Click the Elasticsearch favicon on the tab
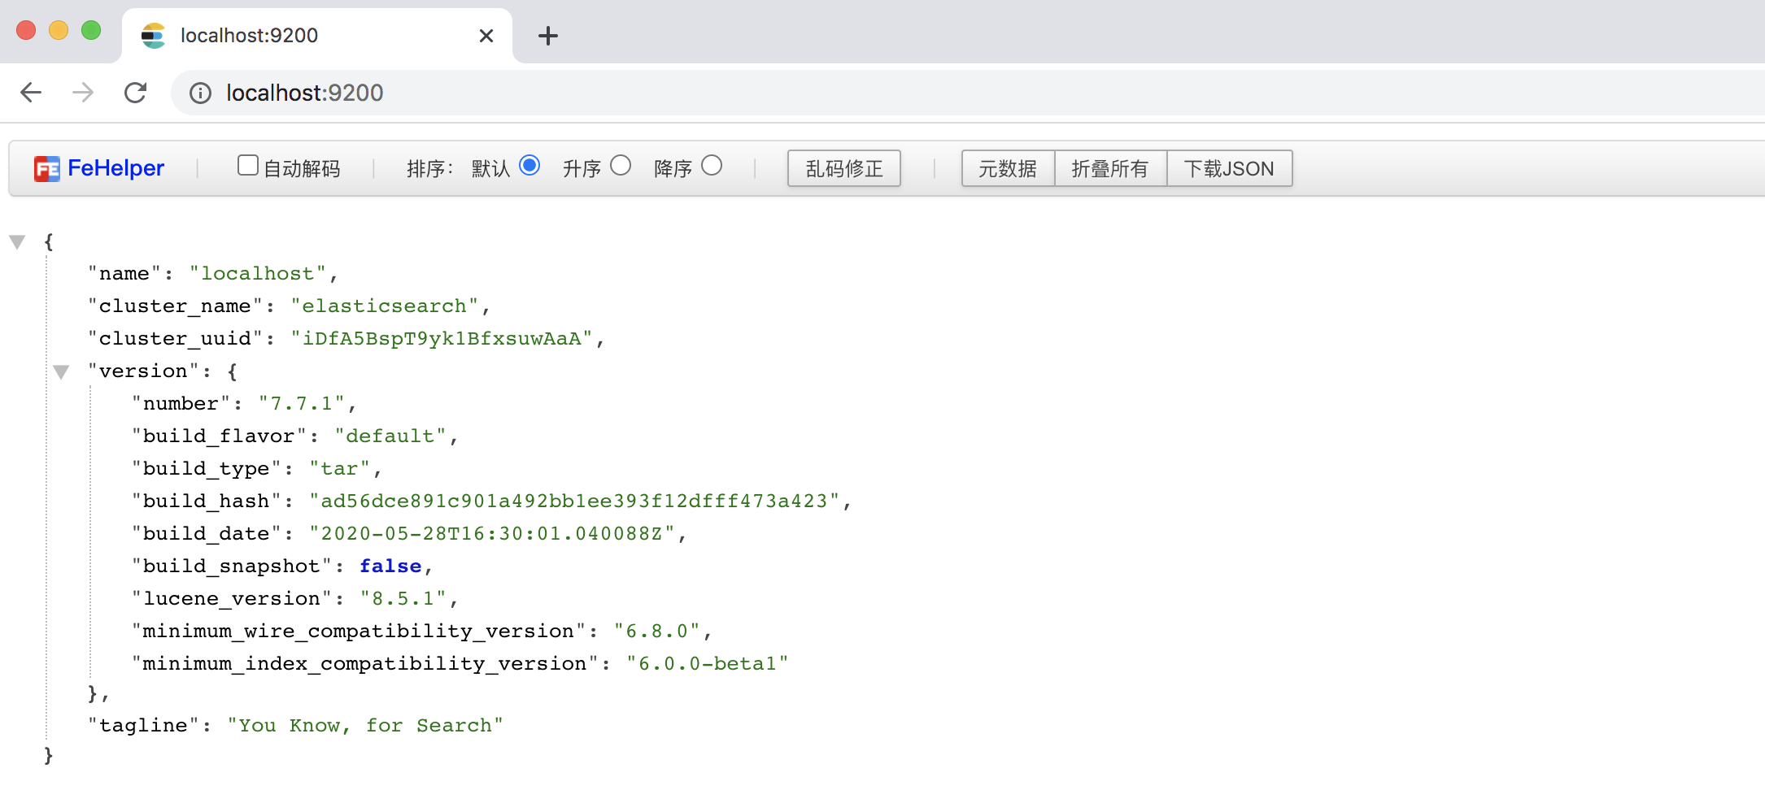1765x790 pixels. (153, 36)
